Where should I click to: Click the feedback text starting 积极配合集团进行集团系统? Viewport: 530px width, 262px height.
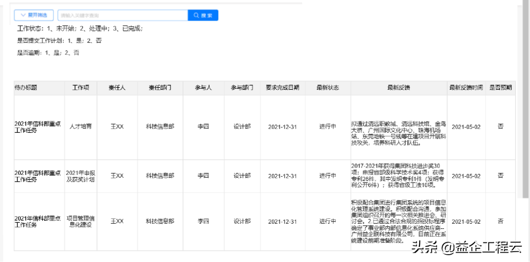pyautogui.click(x=399, y=222)
